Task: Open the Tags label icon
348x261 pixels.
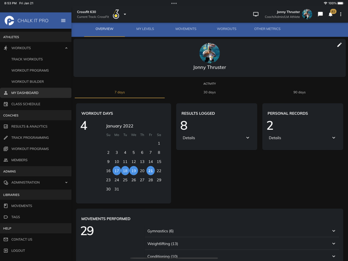Action: (x=6, y=217)
